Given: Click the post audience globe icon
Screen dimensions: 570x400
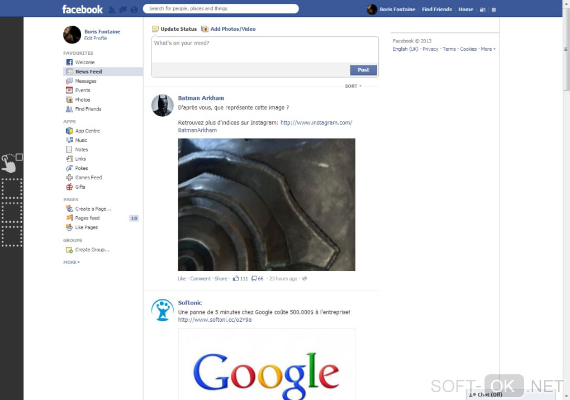Looking at the screenshot, I should [305, 279].
